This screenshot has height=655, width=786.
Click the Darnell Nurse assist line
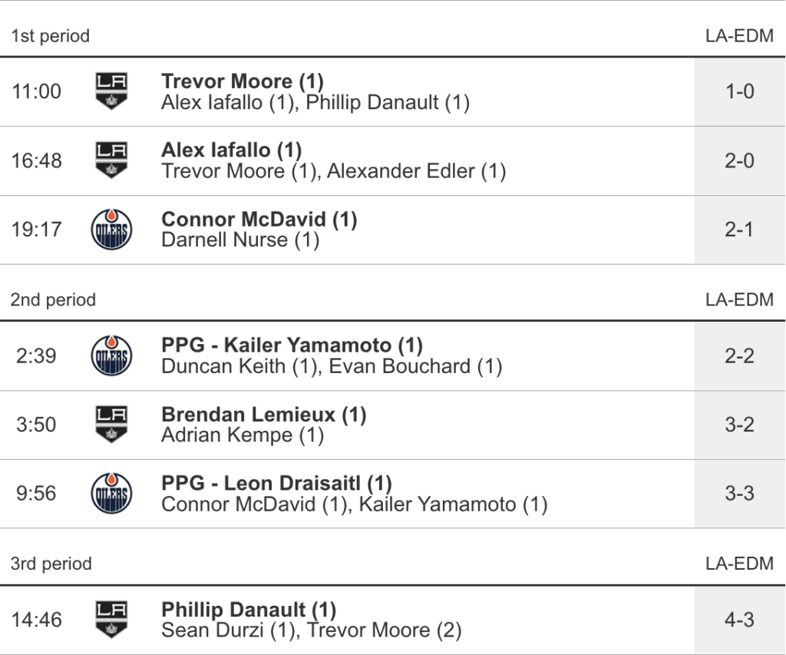239,240
